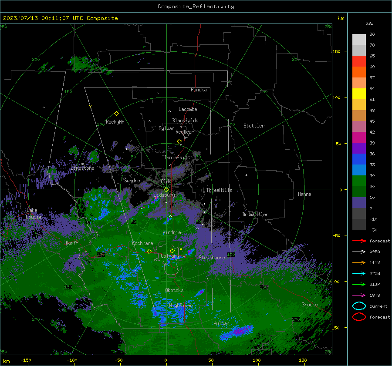The height and width of the screenshot is (366, 392).
Task: Click the Olds town label
Action: pyautogui.click(x=166, y=181)
